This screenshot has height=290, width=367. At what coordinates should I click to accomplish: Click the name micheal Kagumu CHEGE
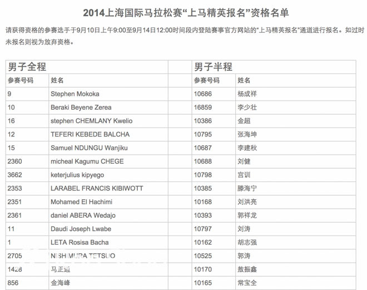tap(87, 161)
